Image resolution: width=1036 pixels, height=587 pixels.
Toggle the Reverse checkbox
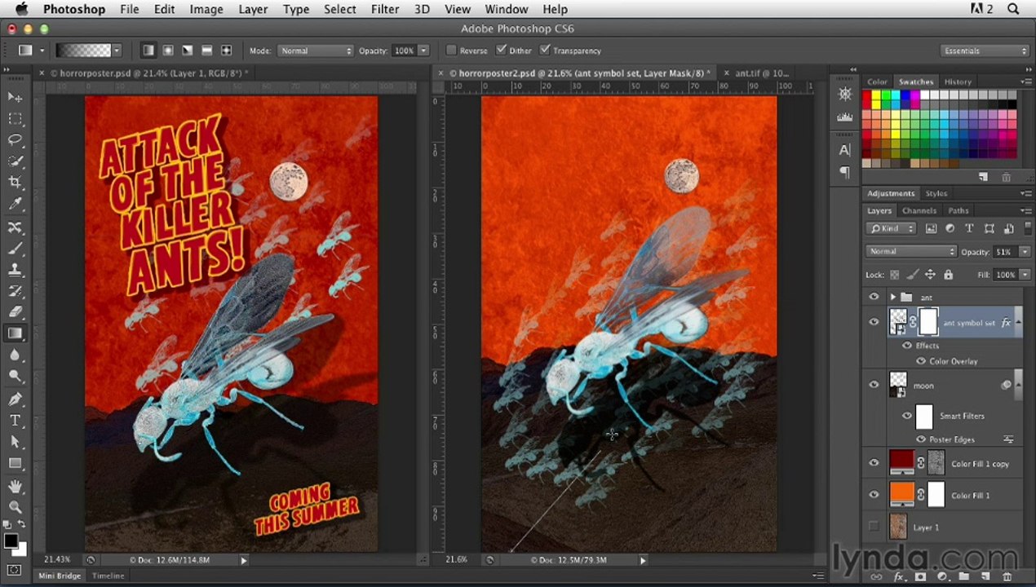pyautogui.click(x=451, y=51)
